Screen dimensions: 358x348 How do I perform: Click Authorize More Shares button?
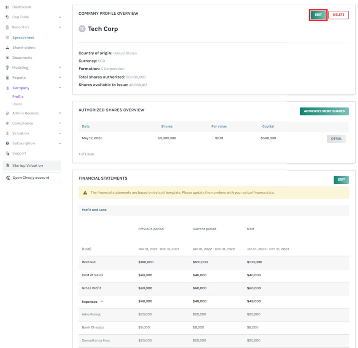324,111
